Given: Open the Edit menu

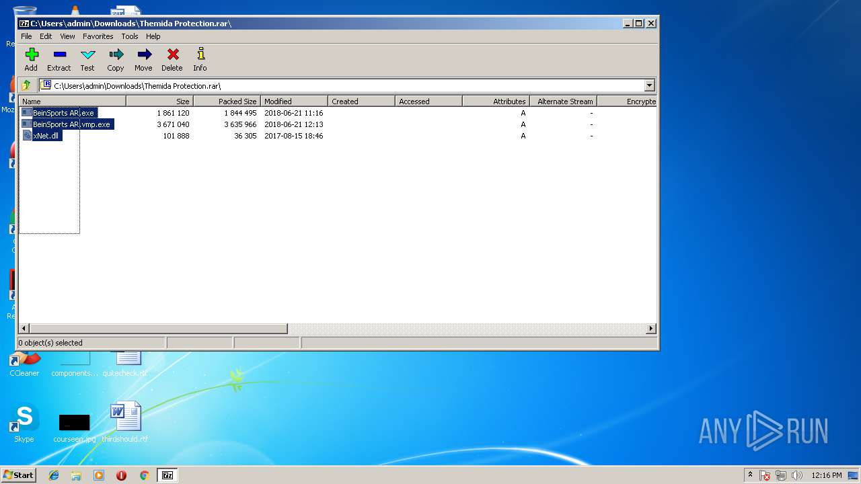Looking at the screenshot, I should tap(46, 36).
